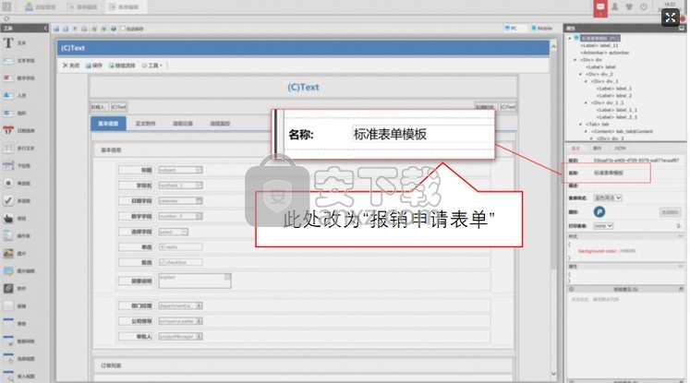This screenshot has width=690, height=383.
Task: Choose the organization (组织) tool icon
Action: [x=8, y=113]
